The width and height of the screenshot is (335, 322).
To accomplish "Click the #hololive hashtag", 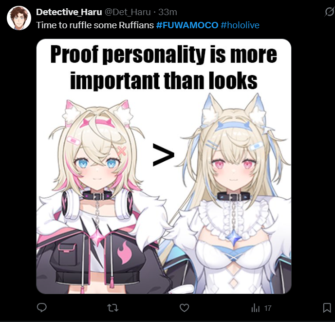I will click(x=240, y=25).
